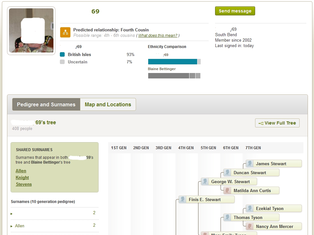The image size is (314, 235).
Task: Click the Thomas Tyson silhouette icon
Action: point(227,217)
